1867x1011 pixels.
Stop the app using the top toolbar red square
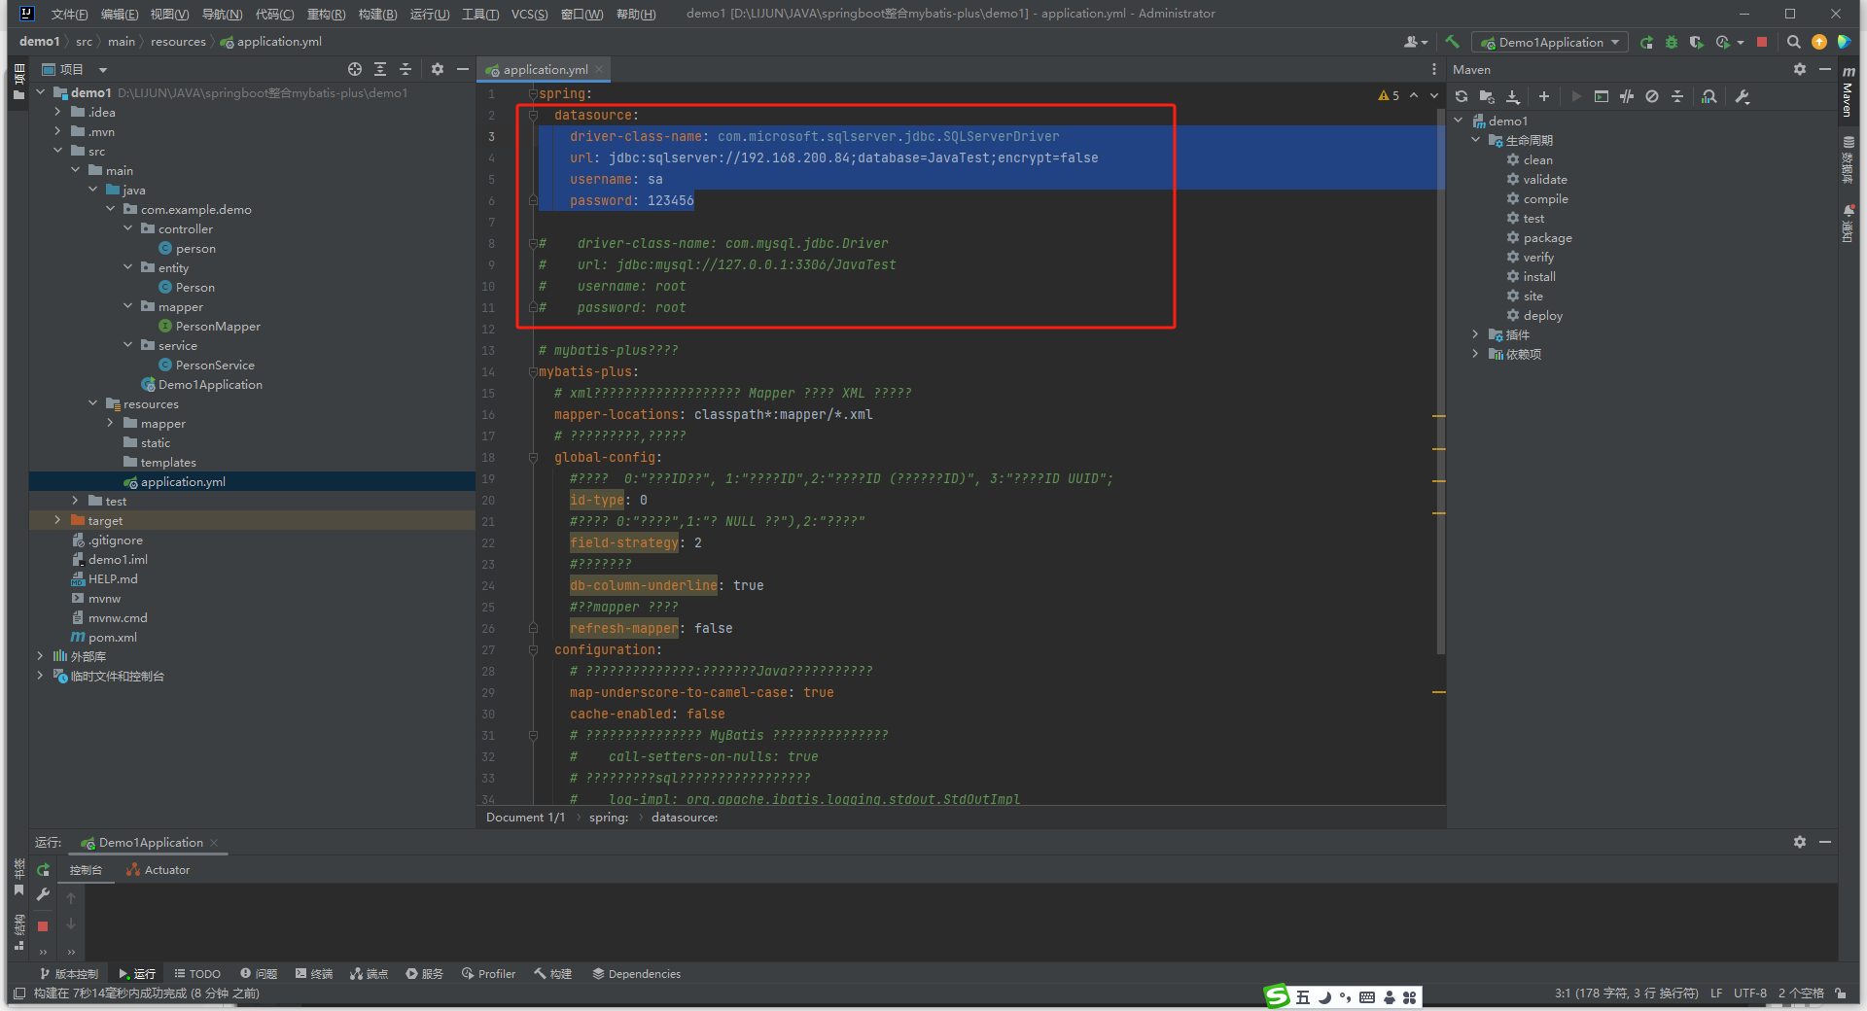point(1762,42)
